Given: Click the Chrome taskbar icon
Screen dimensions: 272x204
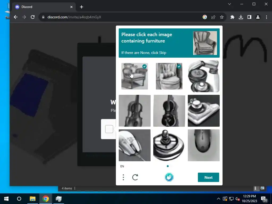Looking at the screenshot, I should (46, 199).
